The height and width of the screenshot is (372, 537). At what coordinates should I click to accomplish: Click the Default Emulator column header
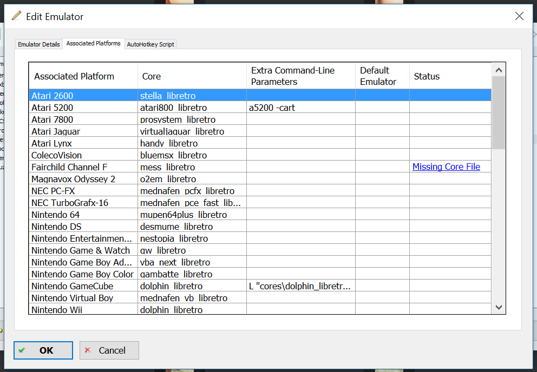(383, 76)
